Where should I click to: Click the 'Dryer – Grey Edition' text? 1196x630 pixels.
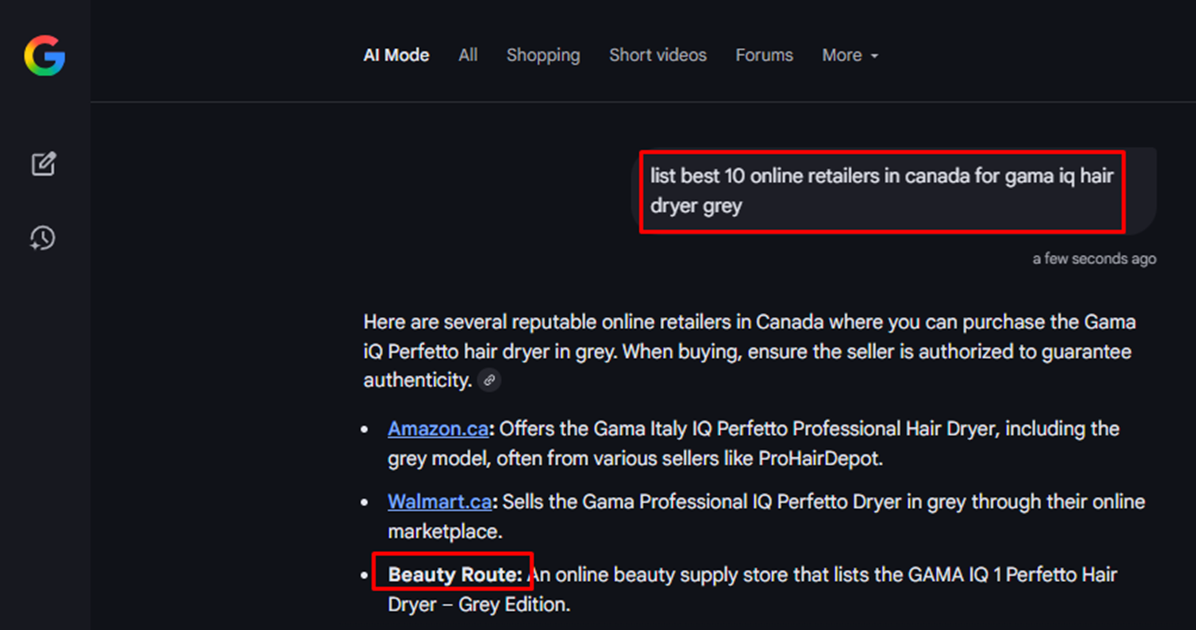coord(479,605)
